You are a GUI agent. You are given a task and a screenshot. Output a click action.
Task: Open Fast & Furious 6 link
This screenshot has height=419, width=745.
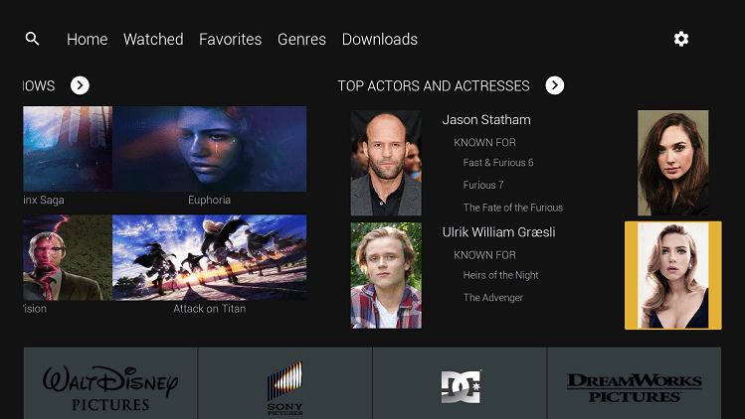(498, 162)
